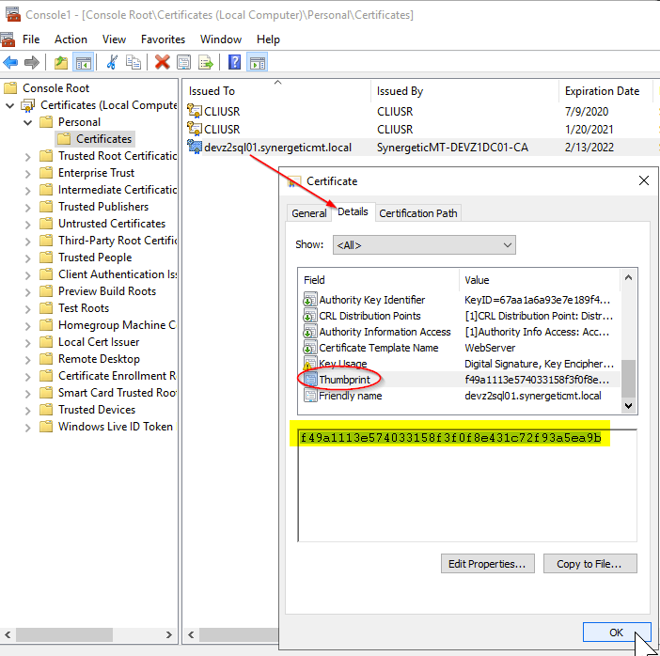Image resolution: width=660 pixels, height=656 pixels.
Task: Click the WebServer template value
Action: (x=490, y=348)
